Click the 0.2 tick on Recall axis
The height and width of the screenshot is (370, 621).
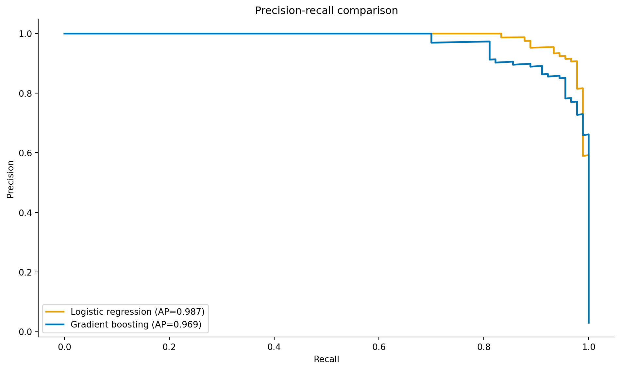coord(169,347)
